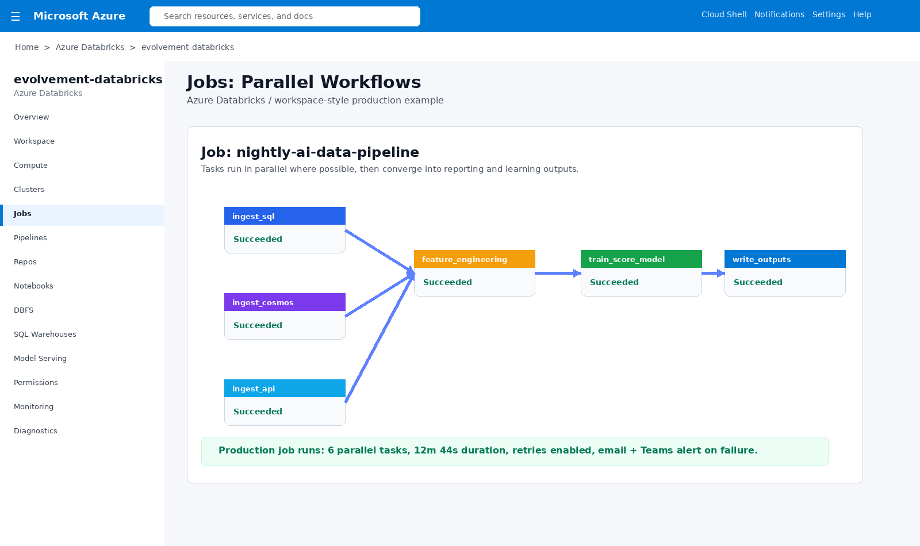Screen dimensions: 920x546
Task: Open Cloud Shell
Action: (x=724, y=14)
